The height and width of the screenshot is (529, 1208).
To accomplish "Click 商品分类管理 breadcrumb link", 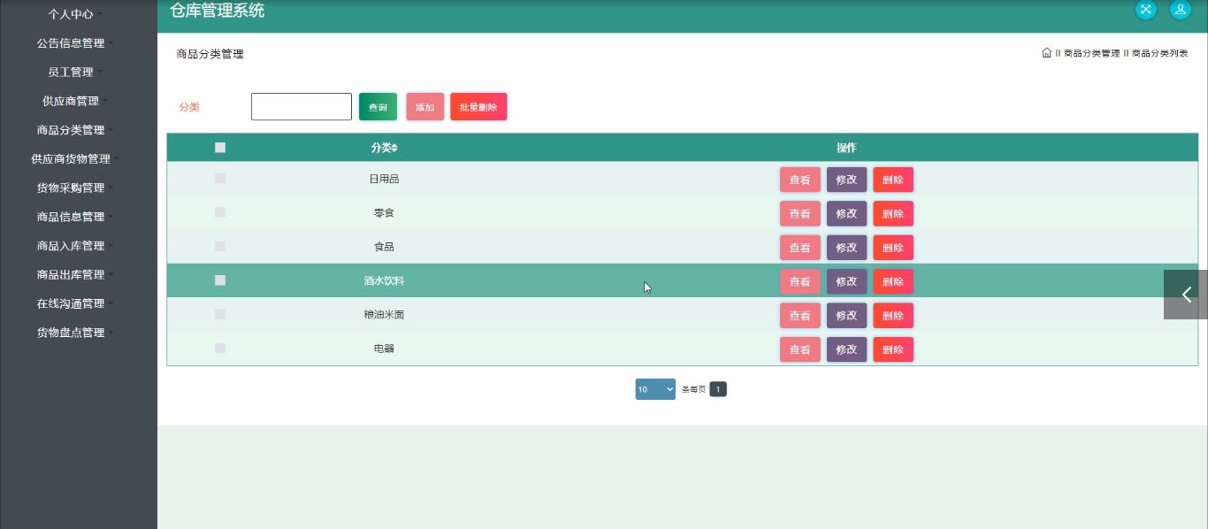I will click(x=1091, y=53).
